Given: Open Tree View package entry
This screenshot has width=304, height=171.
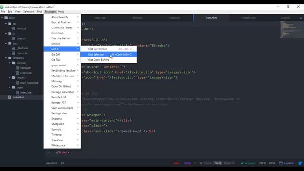Looking at the screenshot, I should (x=62, y=140).
